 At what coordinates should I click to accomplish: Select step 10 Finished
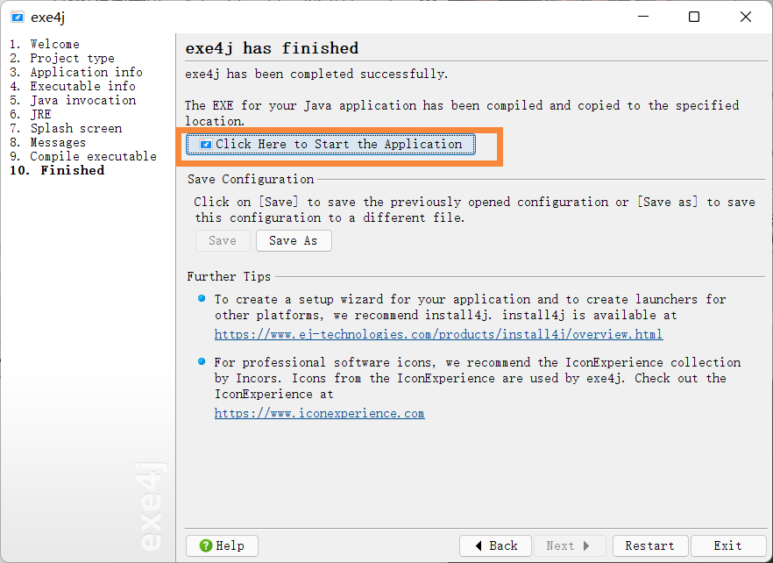tap(57, 170)
